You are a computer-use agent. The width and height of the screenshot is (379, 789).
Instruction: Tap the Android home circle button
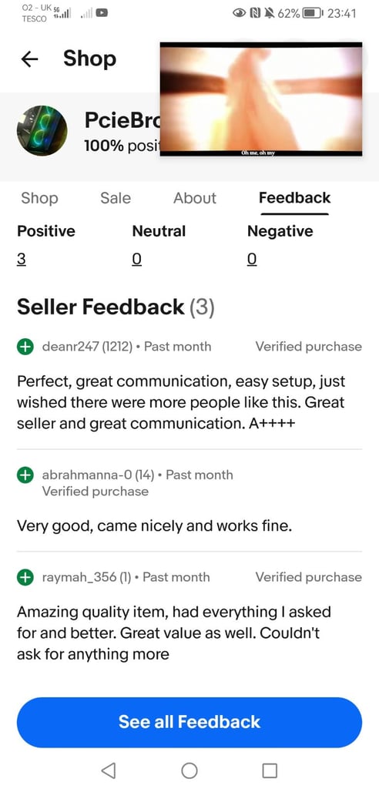(189, 770)
